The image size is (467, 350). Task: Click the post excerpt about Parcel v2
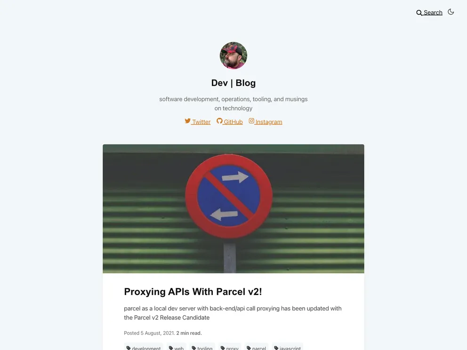[x=233, y=313]
